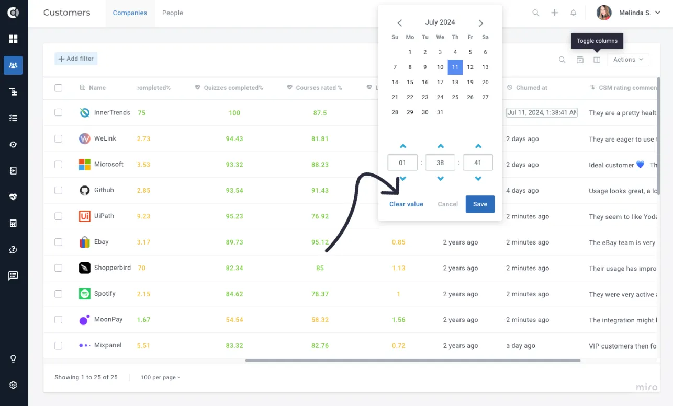Select July 25 in the calendar
This screenshot has width=673, height=406.
tap(455, 97)
